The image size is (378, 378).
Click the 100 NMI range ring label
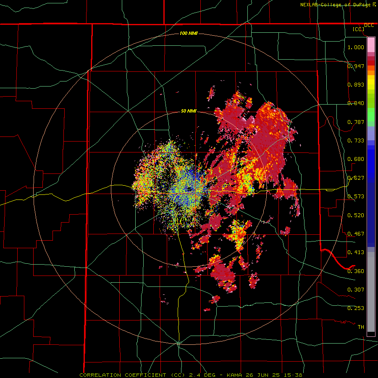(x=189, y=33)
